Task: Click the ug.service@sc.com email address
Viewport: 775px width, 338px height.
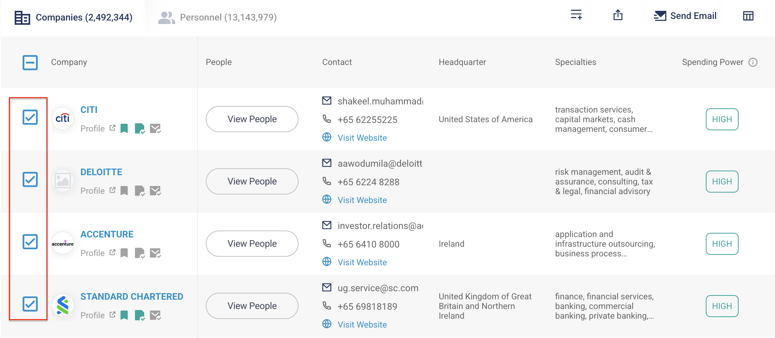Action: tap(378, 288)
